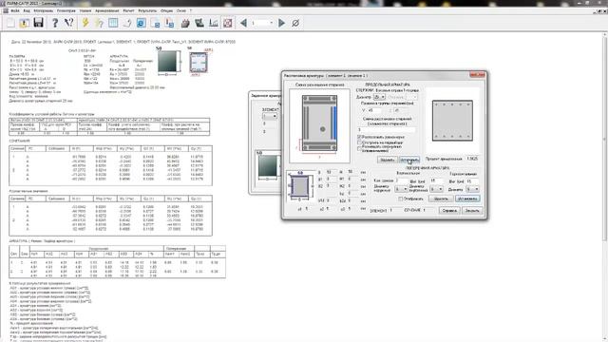This screenshot has width=608, height=342.
Task: Click the 'Закрыть' button in the dialog
Action: pyautogui.click(x=472, y=211)
